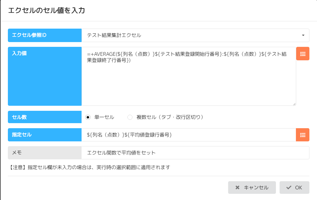Click the orange menu icon beside cell reference
The image size is (317, 200).
(303, 135)
